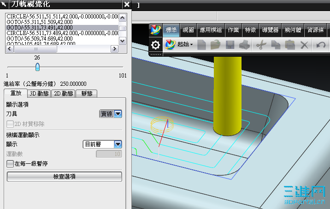Toggle the 2D 材質移除 checkbox

click(x=10, y=124)
